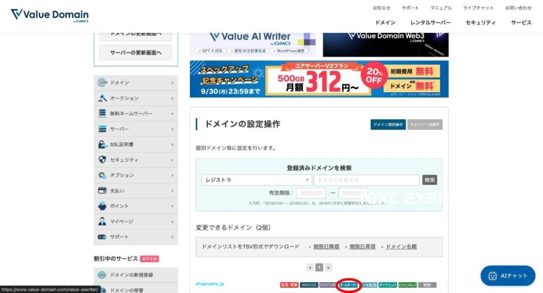
Task: Click the ドメイン globe icon in sidebar
Action: 102,83
